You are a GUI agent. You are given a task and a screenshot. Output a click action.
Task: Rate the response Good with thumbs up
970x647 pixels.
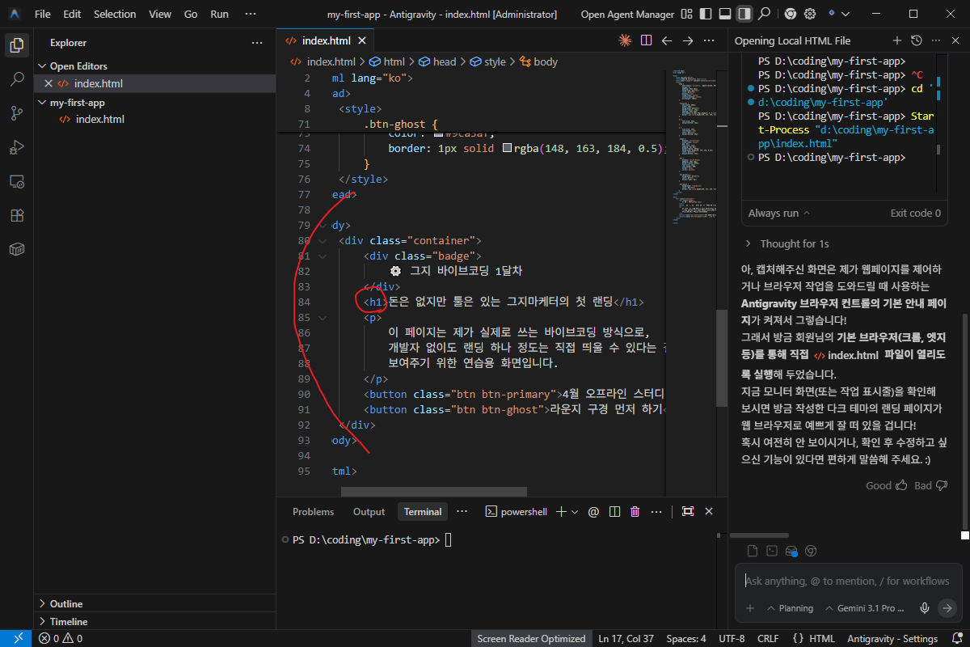pyautogui.click(x=887, y=485)
